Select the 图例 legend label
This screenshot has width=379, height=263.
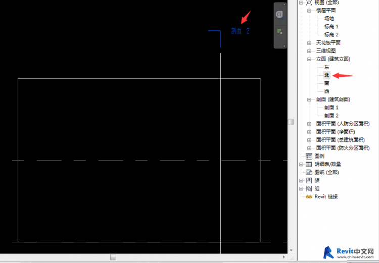319,156
